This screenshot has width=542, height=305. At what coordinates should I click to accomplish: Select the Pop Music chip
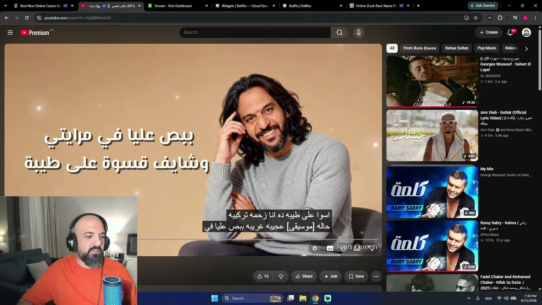pos(487,48)
